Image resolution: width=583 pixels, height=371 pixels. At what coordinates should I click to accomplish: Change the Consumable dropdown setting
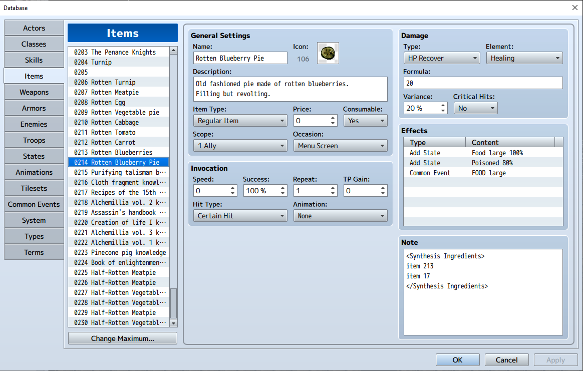pyautogui.click(x=365, y=121)
